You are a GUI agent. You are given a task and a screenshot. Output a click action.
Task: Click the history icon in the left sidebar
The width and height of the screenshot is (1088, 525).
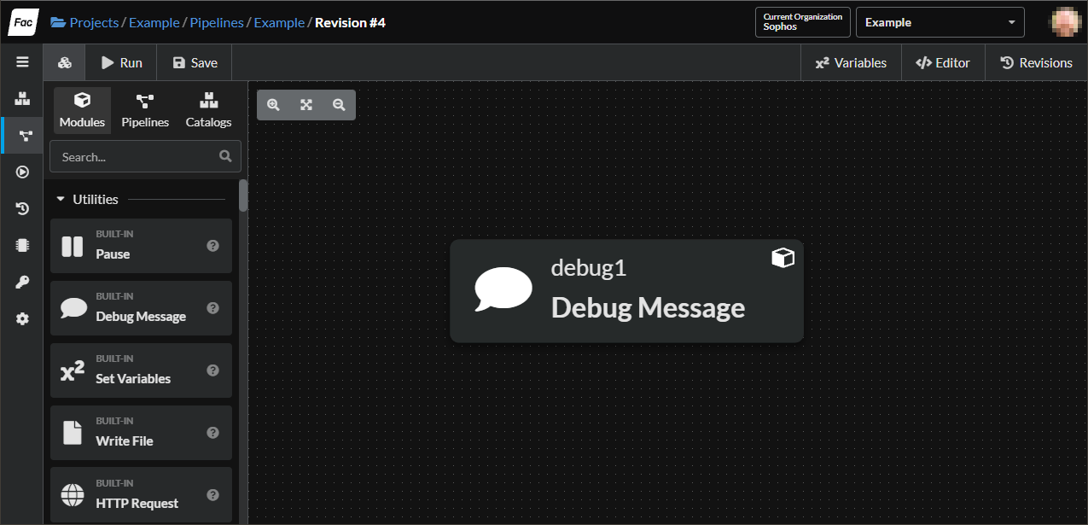coord(22,208)
